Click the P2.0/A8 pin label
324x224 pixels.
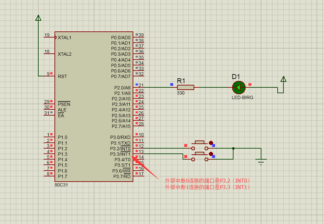(122, 88)
